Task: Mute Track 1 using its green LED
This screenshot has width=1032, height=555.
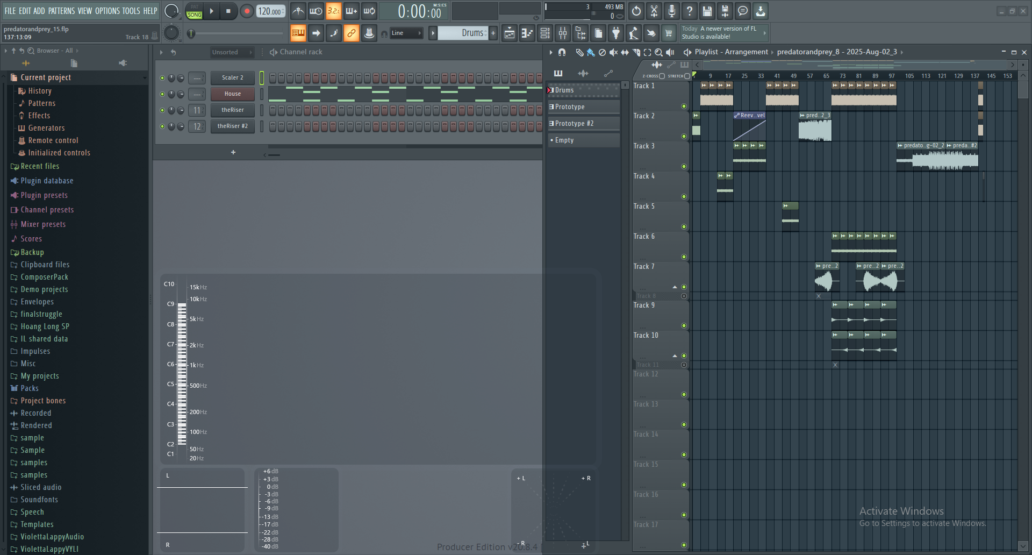Action: tap(684, 106)
